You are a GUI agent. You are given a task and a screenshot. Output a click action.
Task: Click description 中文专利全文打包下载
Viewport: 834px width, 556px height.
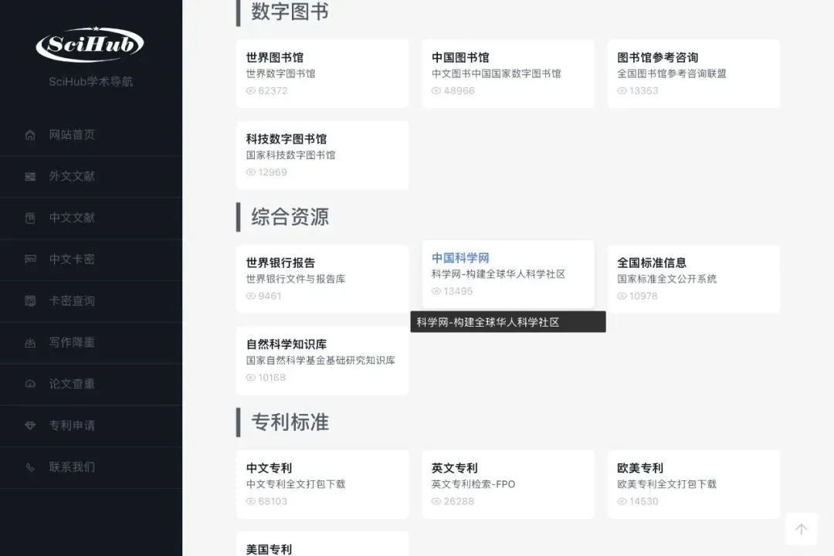coord(295,484)
